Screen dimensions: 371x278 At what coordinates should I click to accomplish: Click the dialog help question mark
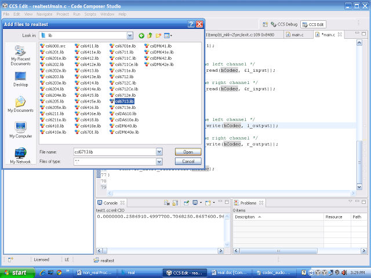(x=191, y=24)
